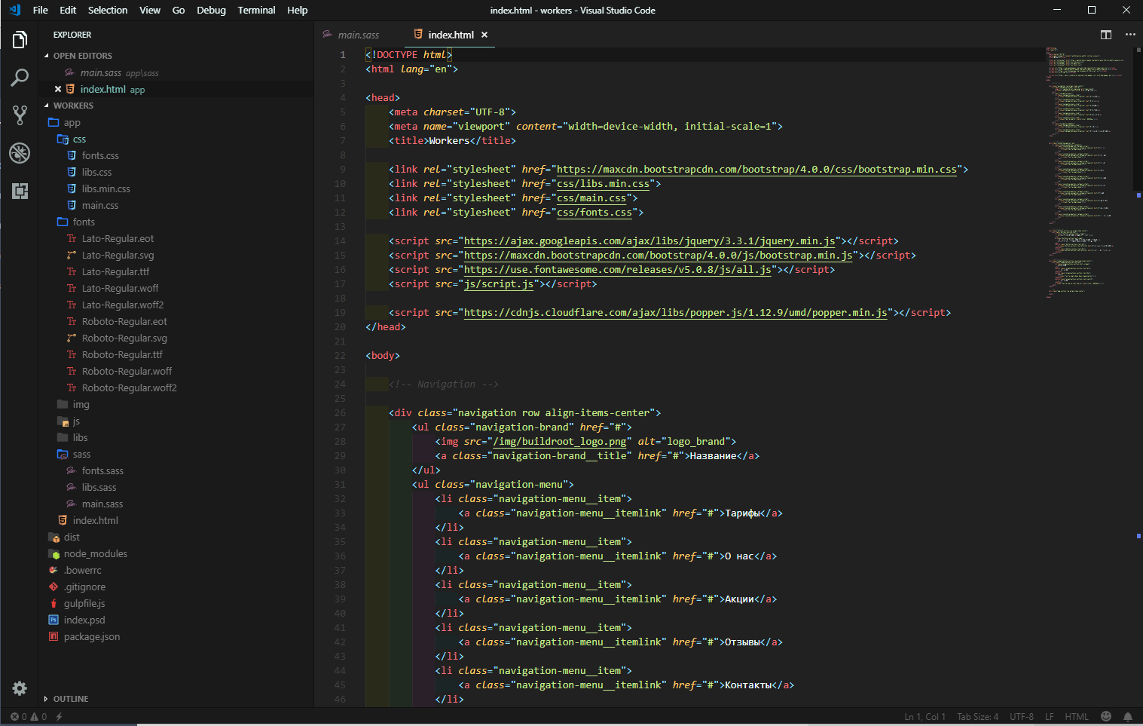Open the Extensions view icon
Viewport: 1143px width, 726px height.
pos(20,191)
